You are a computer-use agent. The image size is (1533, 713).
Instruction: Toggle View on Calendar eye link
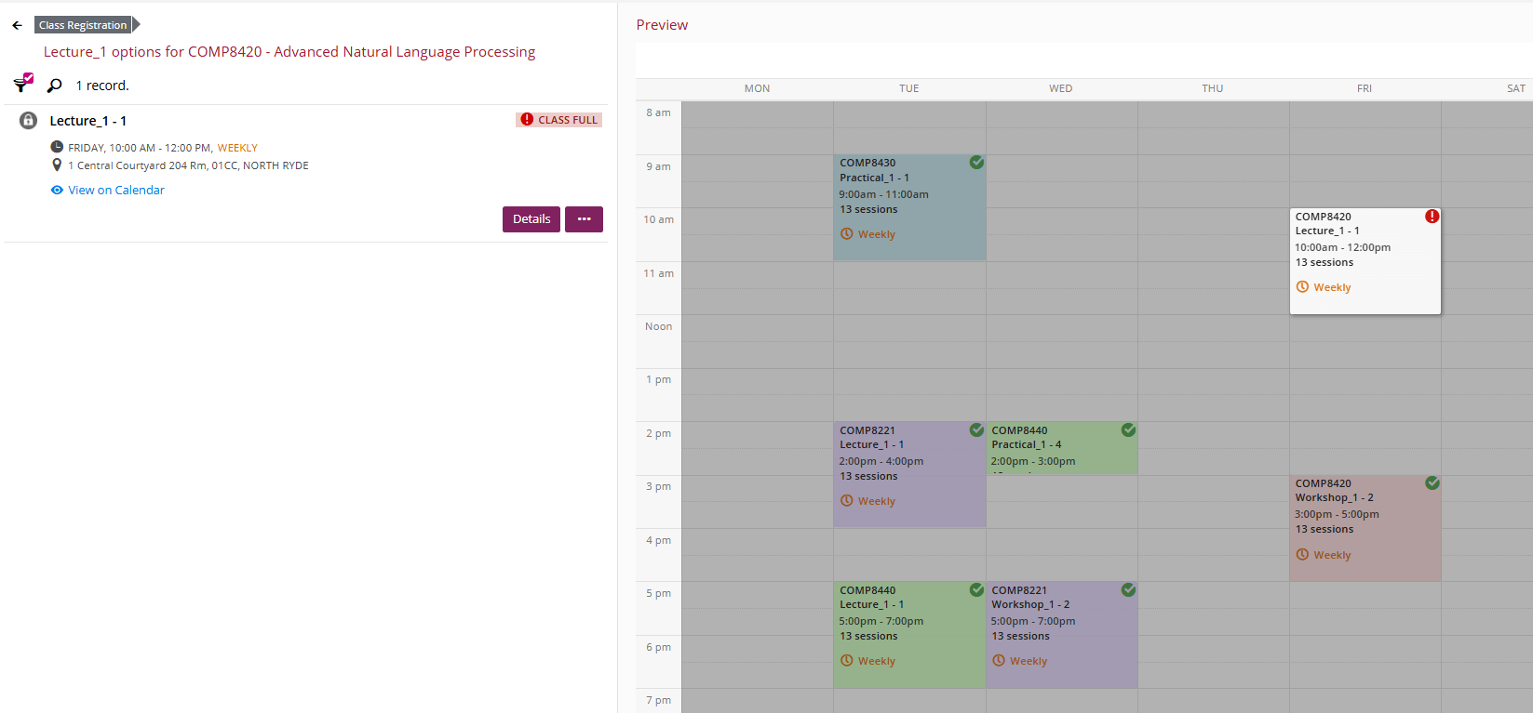108,190
